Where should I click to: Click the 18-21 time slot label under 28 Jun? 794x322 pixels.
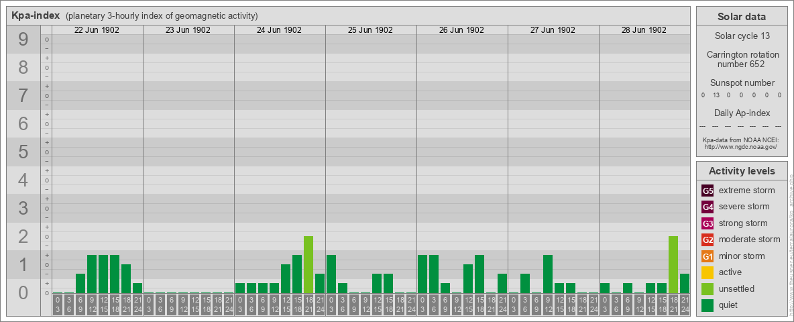673,305
